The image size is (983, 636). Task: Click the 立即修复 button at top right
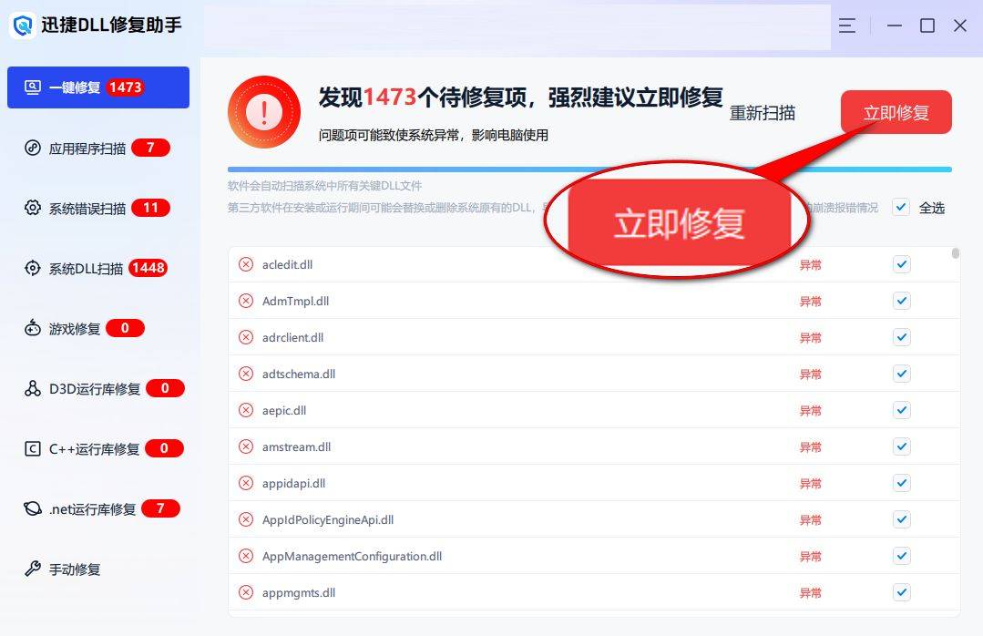896,112
